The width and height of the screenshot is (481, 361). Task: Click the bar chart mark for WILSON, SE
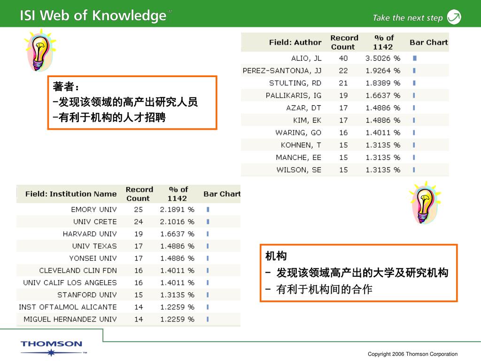(414, 170)
